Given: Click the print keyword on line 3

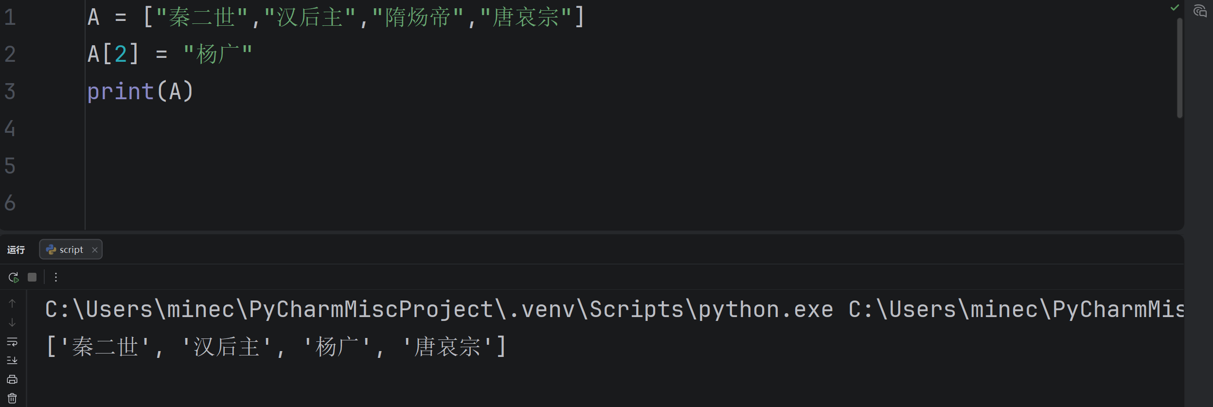Looking at the screenshot, I should click(121, 91).
